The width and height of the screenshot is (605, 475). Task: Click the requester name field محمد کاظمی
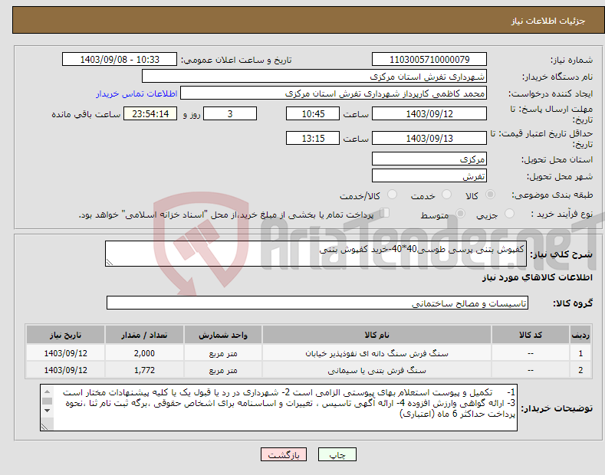pos(334,93)
